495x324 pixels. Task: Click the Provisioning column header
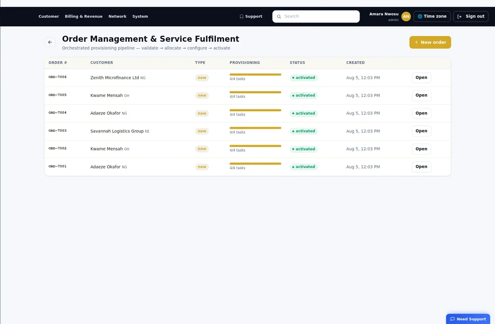[x=245, y=63]
